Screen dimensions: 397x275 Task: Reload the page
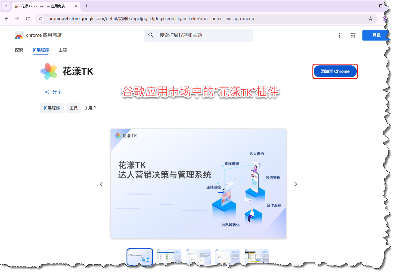click(x=28, y=19)
